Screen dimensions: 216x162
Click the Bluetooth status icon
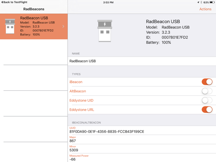(201, 2)
